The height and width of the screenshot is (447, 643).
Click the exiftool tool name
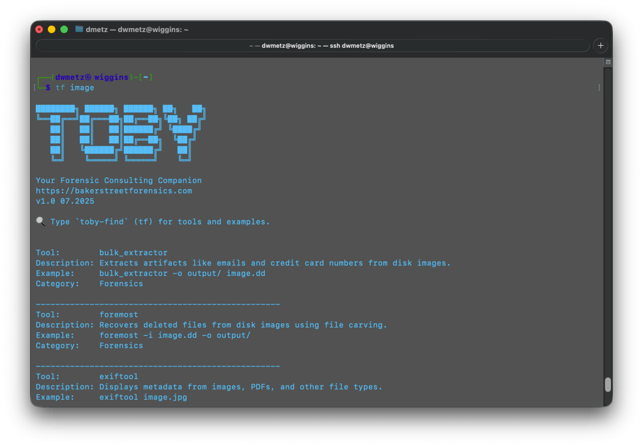tap(119, 377)
